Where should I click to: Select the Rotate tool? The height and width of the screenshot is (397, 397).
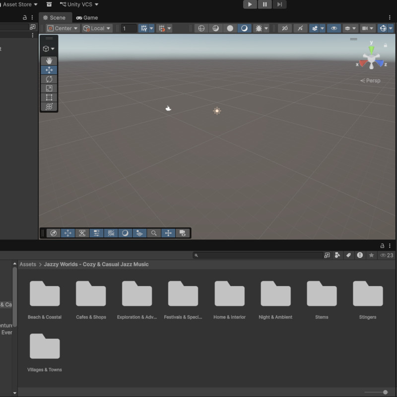pyautogui.click(x=49, y=79)
